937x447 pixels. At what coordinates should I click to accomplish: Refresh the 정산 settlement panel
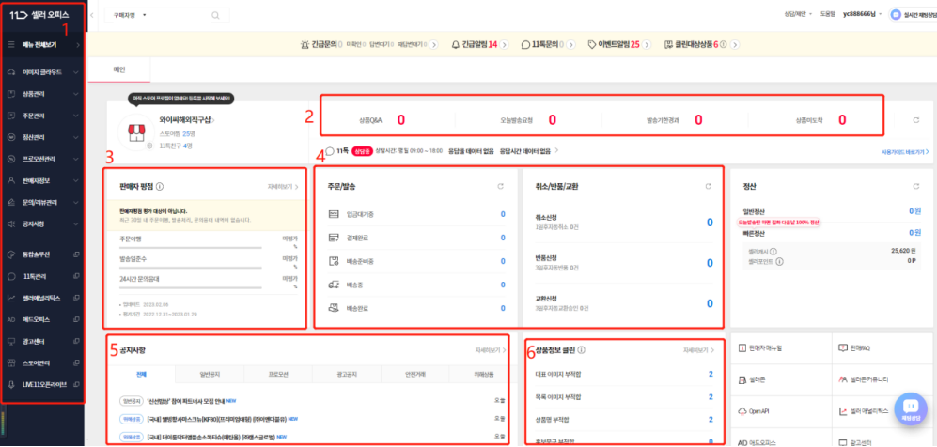pos(916,186)
